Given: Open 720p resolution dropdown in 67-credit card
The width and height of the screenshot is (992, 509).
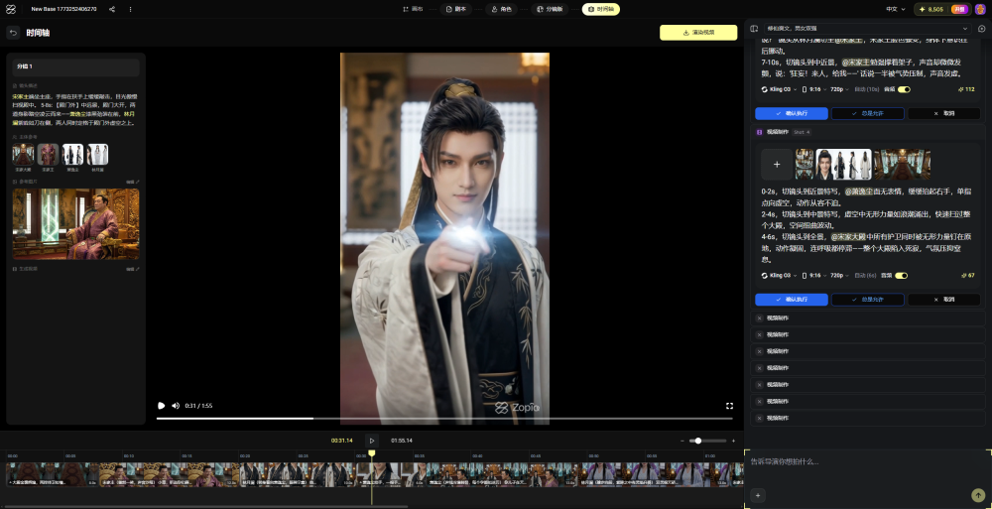Looking at the screenshot, I should [x=839, y=276].
